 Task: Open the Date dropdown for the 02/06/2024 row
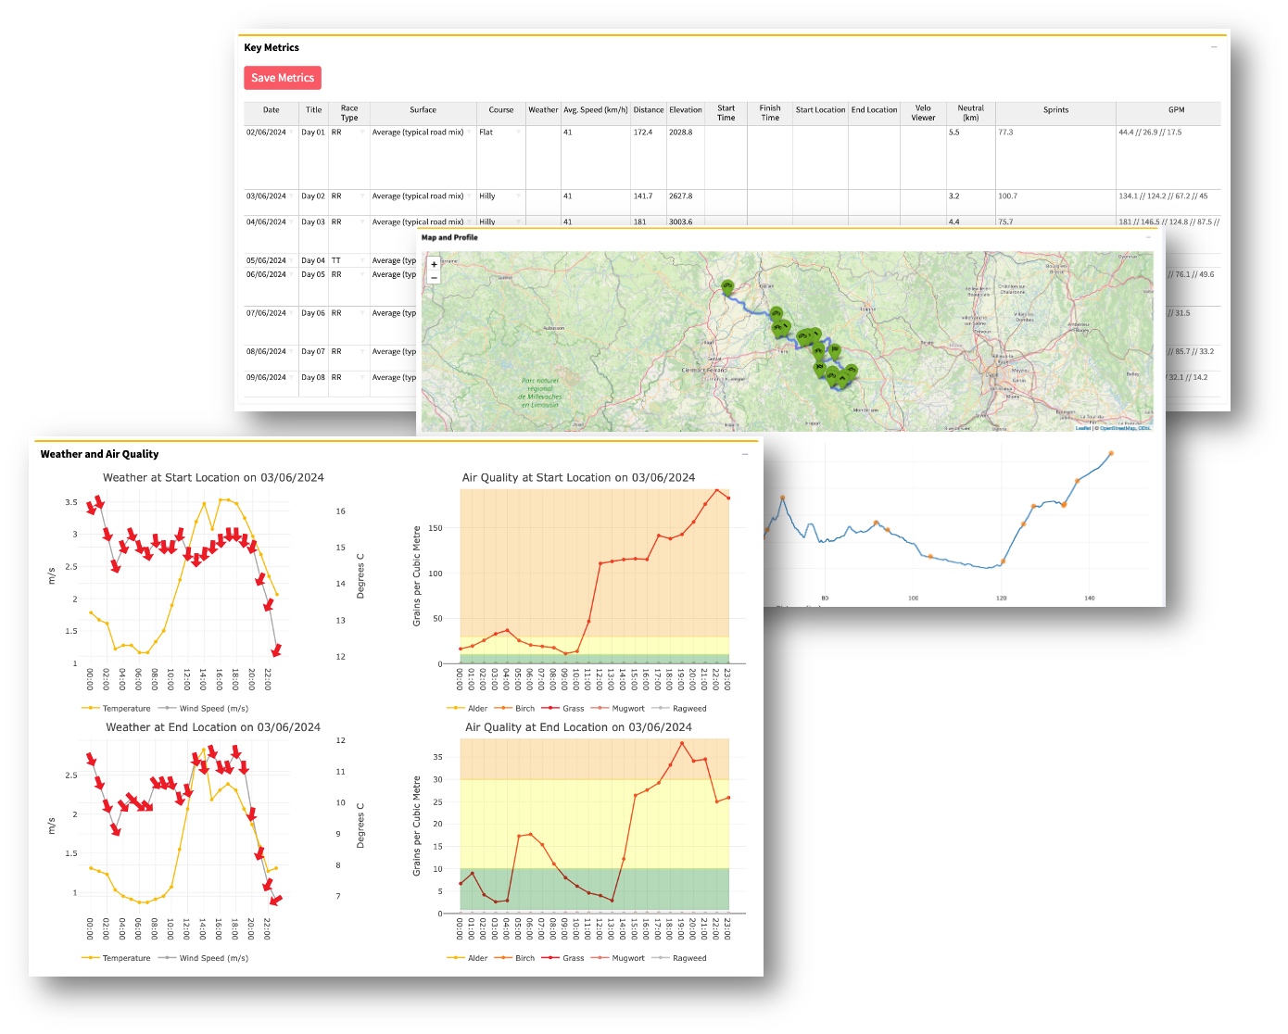pos(292,132)
